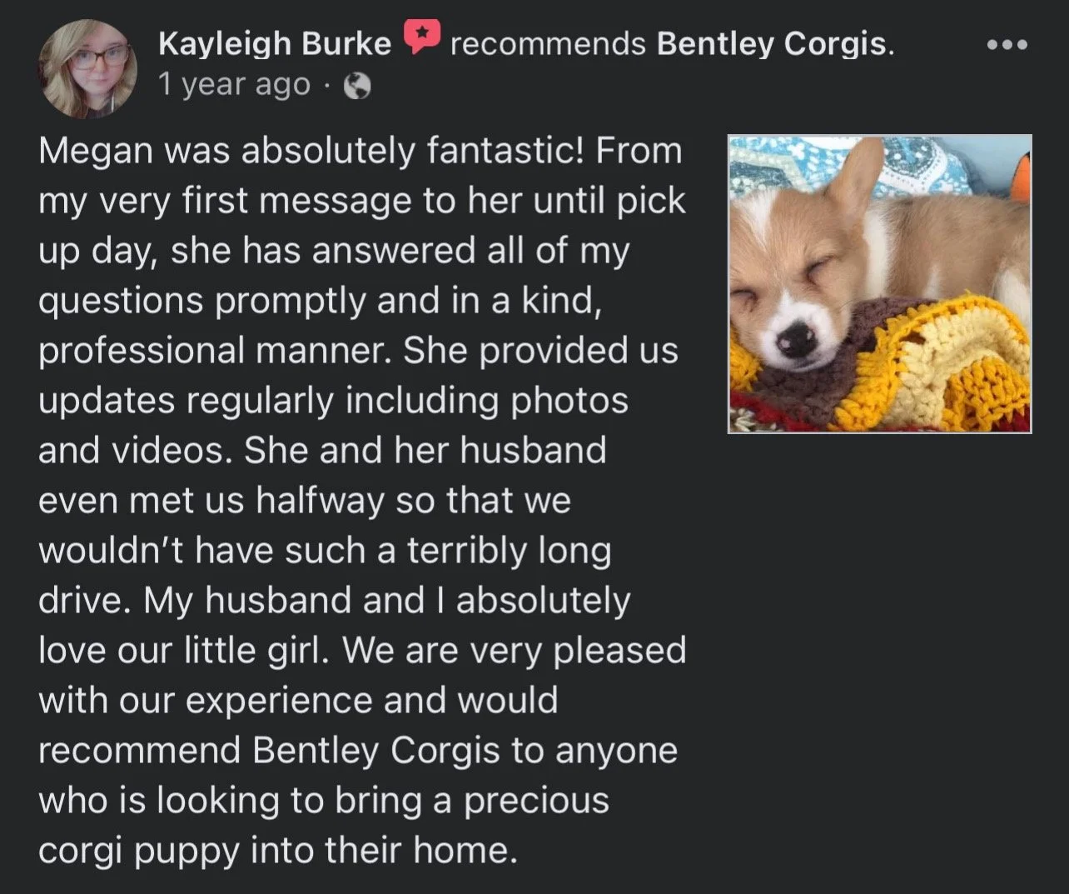Select the review text paragraph

click(362, 500)
